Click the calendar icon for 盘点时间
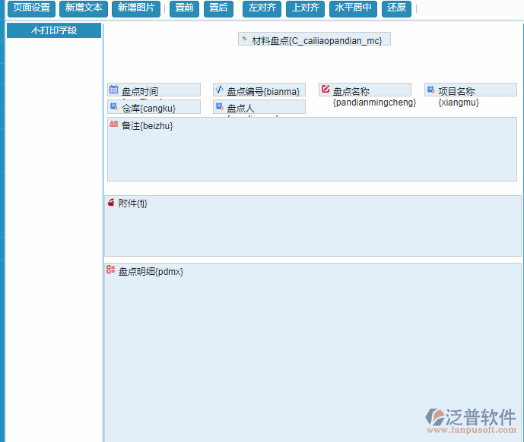This screenshot has height=442, width=524. click(x=113, y=89)
